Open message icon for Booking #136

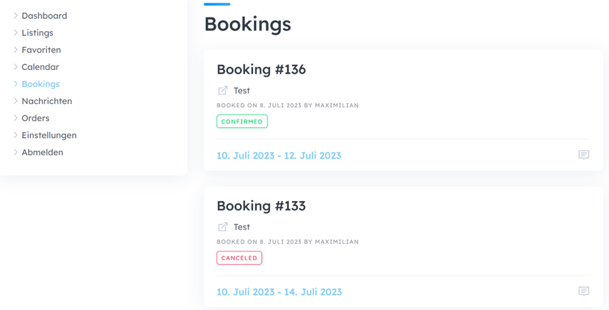[x=583, y=155]
